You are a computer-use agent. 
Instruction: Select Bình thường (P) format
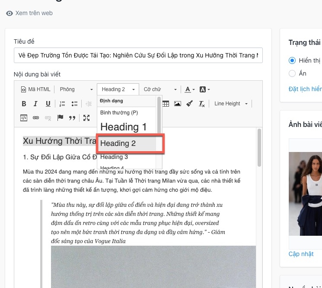(x=126, y=113)
